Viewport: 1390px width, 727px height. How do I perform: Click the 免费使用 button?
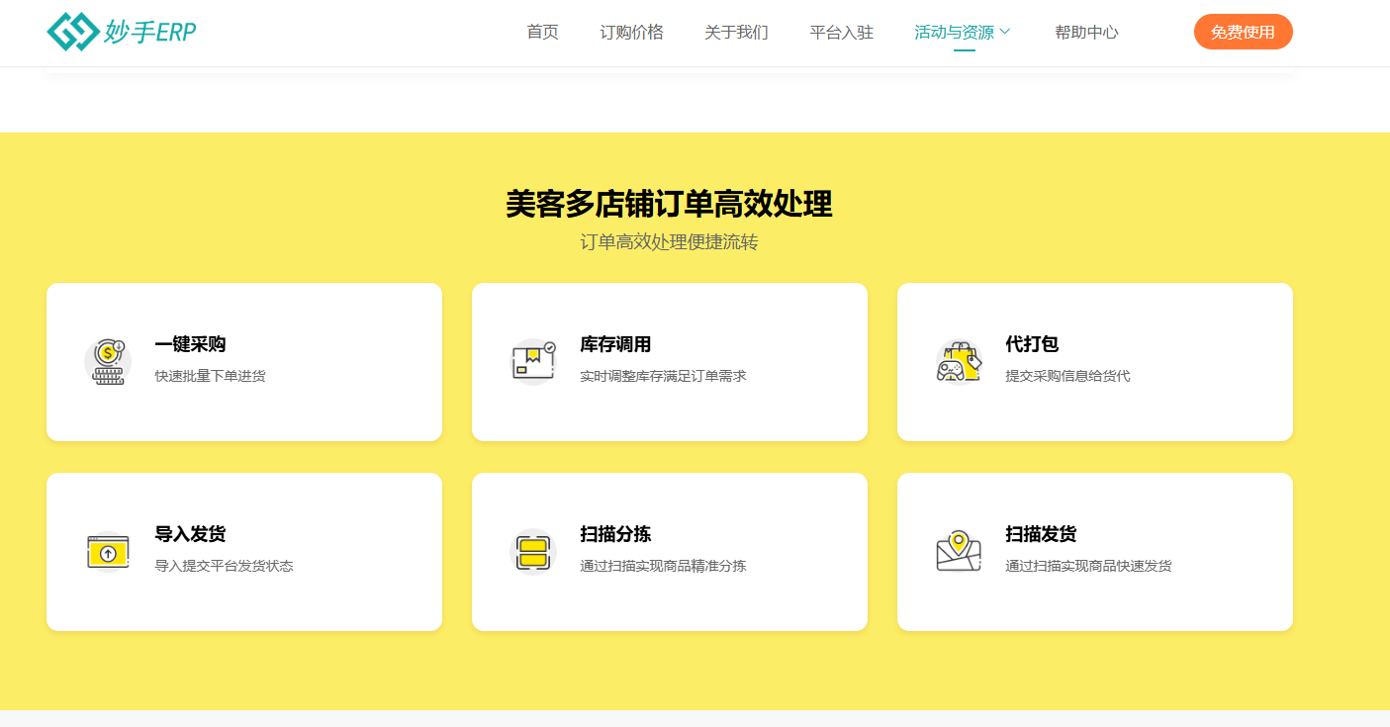[1243, 31]
